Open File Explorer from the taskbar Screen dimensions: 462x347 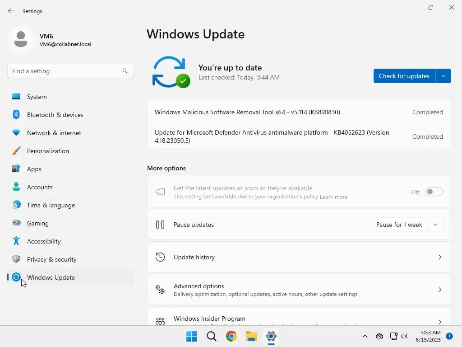coord(251,336)
